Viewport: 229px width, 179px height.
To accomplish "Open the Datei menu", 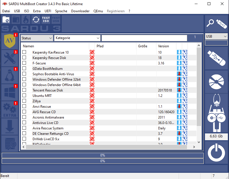I will click(6, 11).
